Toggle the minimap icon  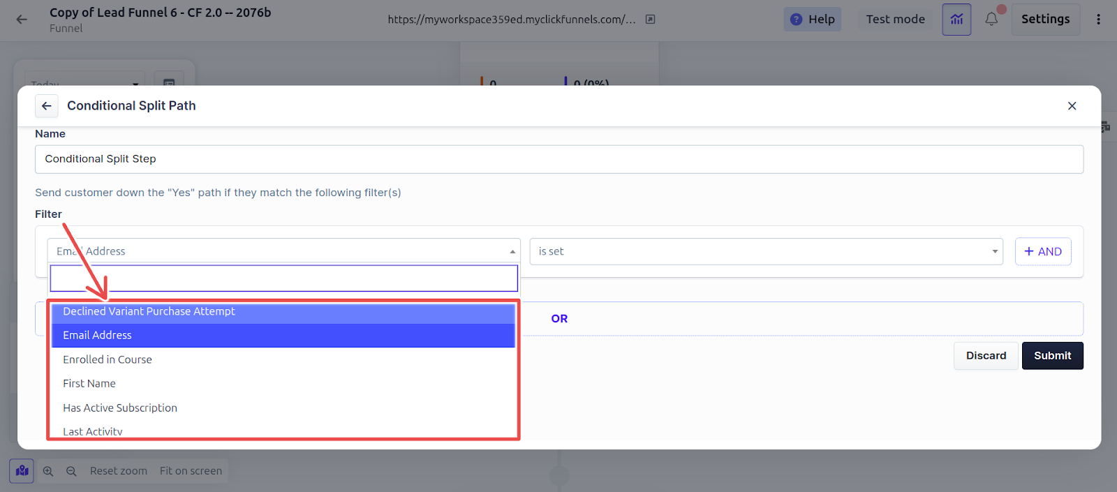pos(22,471)
